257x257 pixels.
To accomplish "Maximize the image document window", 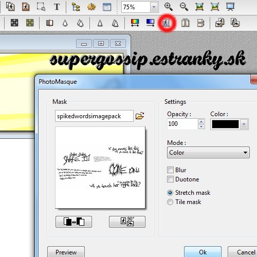I will pos(101,44).
